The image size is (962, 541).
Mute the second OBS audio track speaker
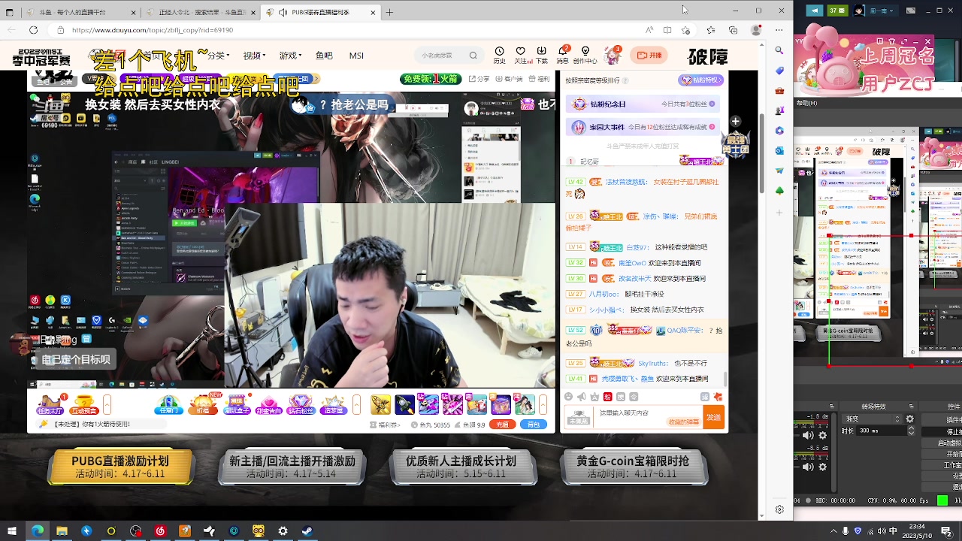tap(808, 467)
